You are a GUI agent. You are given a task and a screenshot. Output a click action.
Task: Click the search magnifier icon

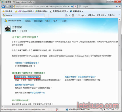[117, 6]
